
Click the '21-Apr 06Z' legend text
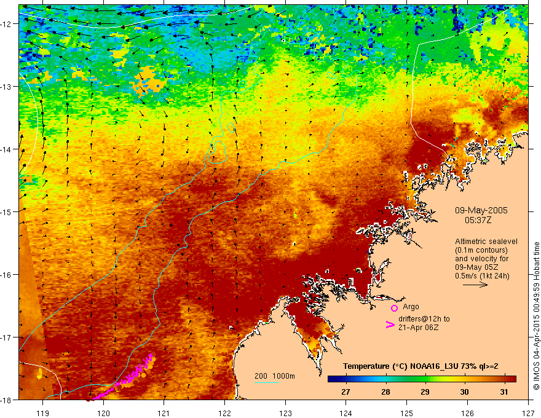coord(418,327)
